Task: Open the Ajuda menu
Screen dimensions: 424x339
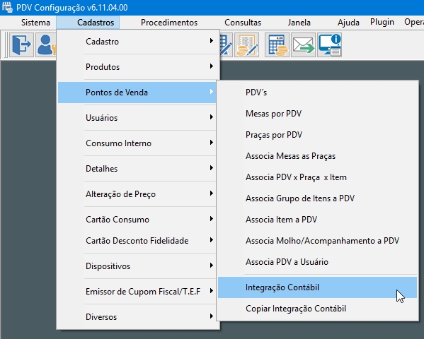Action: coord(348,23)
